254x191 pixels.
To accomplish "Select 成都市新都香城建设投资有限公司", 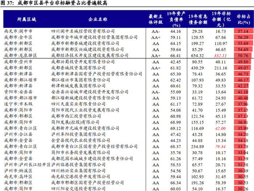I will [85, 43].
